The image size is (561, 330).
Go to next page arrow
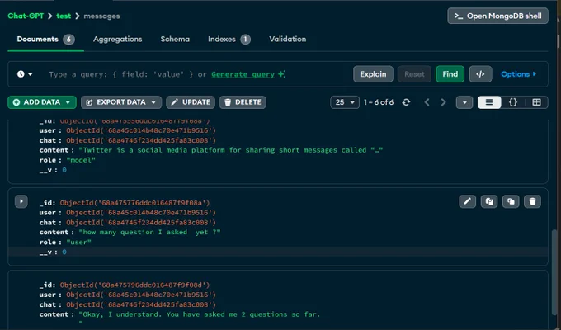443,102
